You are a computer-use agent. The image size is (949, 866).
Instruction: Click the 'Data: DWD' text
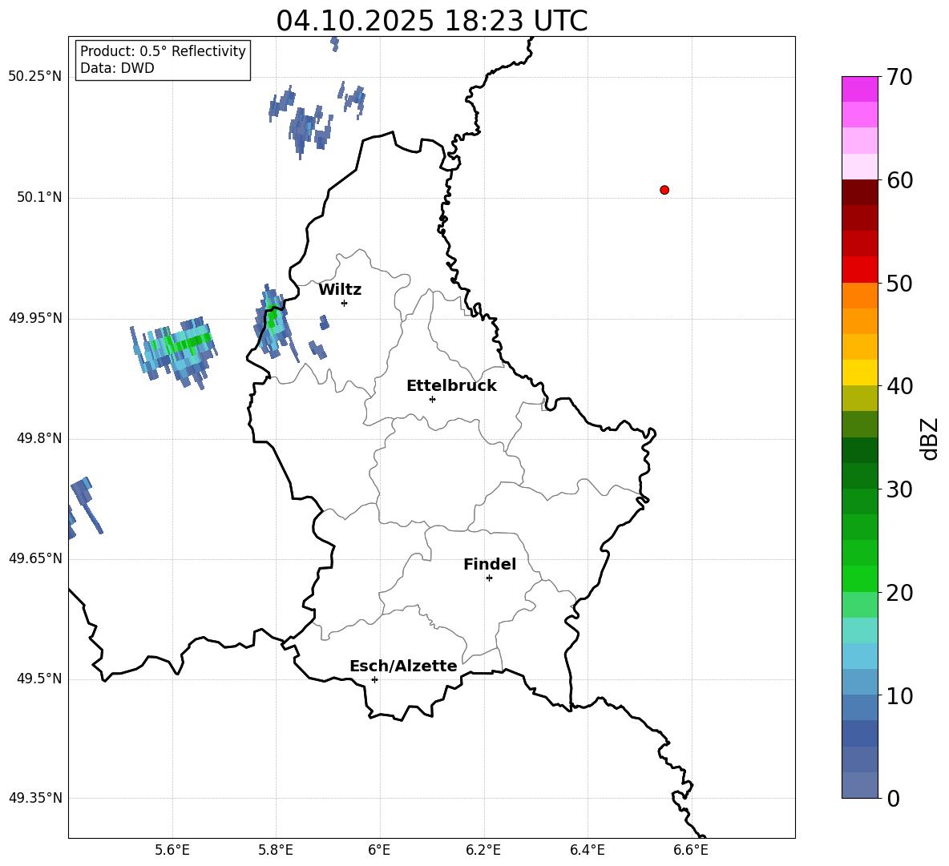(x=117, y=68)
